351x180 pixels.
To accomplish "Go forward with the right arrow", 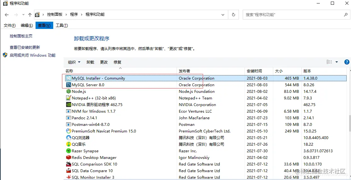I will click(16, 15).
